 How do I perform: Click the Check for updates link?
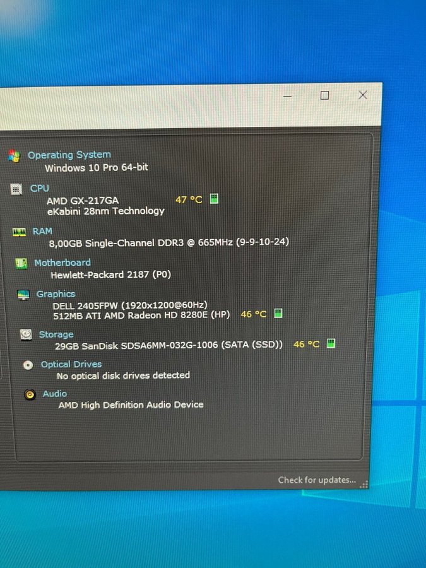[317, 480]
